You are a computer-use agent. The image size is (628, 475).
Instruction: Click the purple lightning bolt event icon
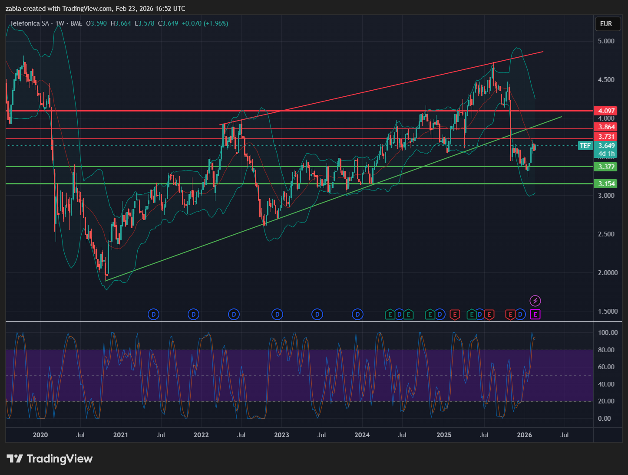click(x=535, y=301)
